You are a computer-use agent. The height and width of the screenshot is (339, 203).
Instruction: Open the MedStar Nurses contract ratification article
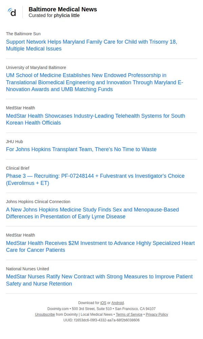tap(99, 280)
